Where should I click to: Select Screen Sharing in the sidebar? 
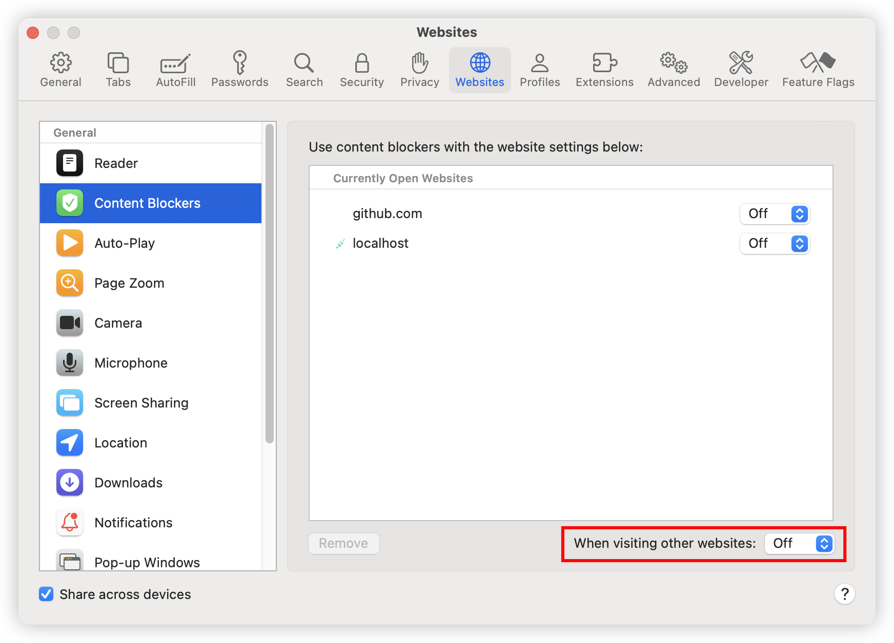coord(141,403)
